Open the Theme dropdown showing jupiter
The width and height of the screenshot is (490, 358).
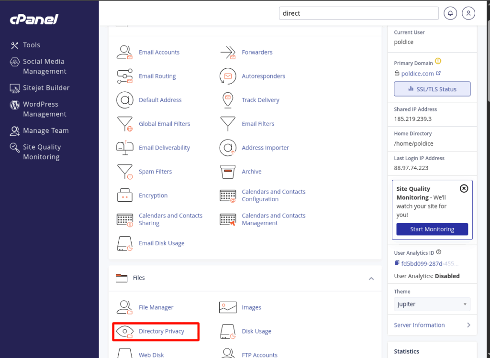(432, 304)
